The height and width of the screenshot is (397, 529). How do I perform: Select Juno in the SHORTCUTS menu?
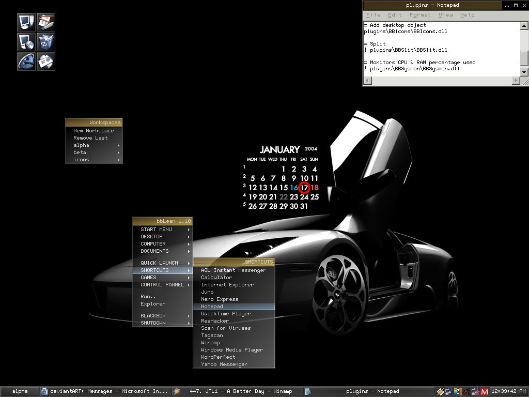click(234, 292)
